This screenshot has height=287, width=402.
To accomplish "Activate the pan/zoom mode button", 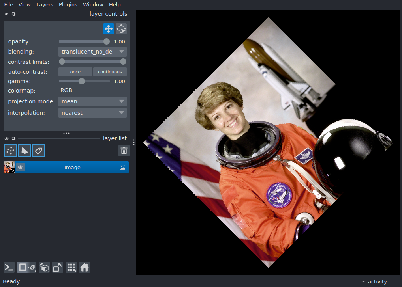I will 109,29.
